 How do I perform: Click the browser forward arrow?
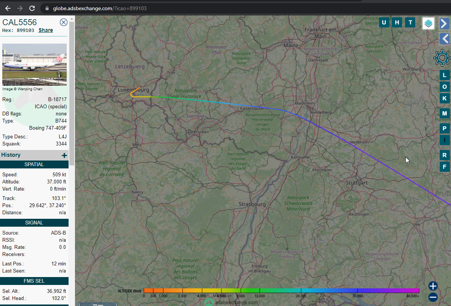(x=20, y=8)
